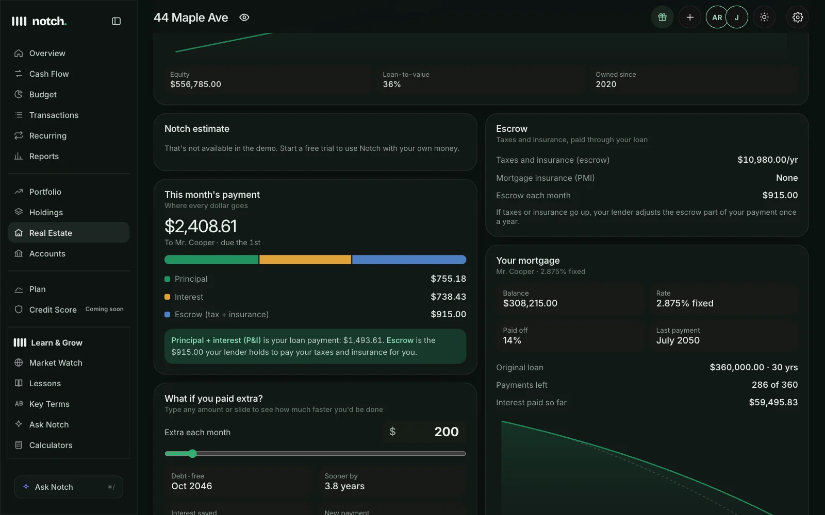
Task: Click the Lessons book icon
Action: click(x=19, y=383)
